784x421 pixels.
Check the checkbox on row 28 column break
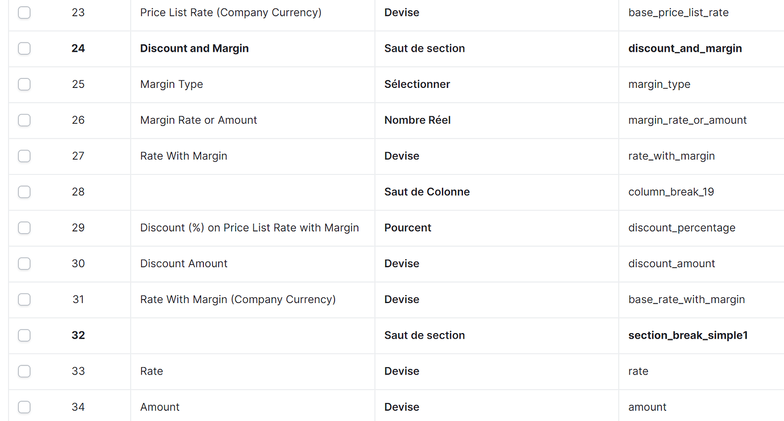24,192
